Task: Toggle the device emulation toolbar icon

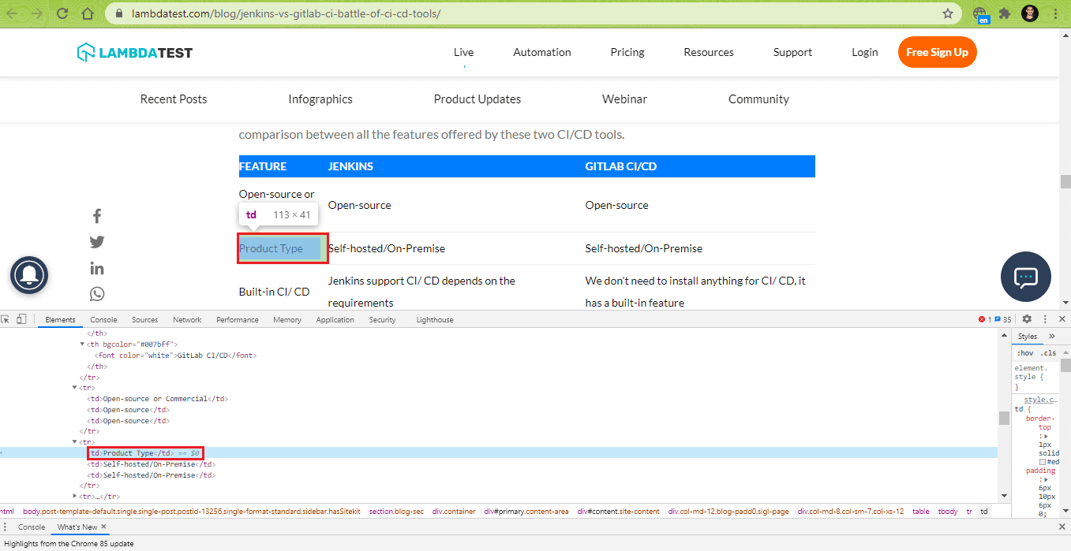Action: pos(21,318)
